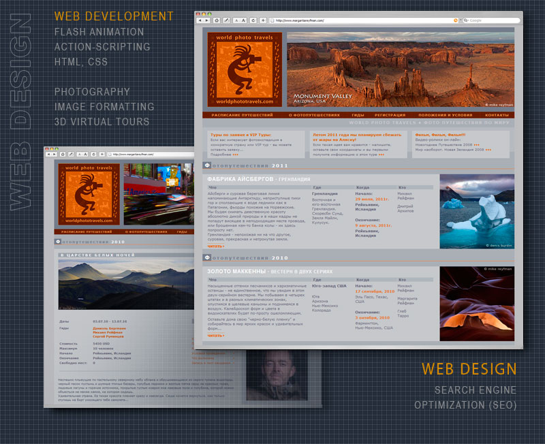545x444 pixels.
Task: Click orange RSS feed icon in address bar
Action: pyautogui.click(x=456, y=20)
